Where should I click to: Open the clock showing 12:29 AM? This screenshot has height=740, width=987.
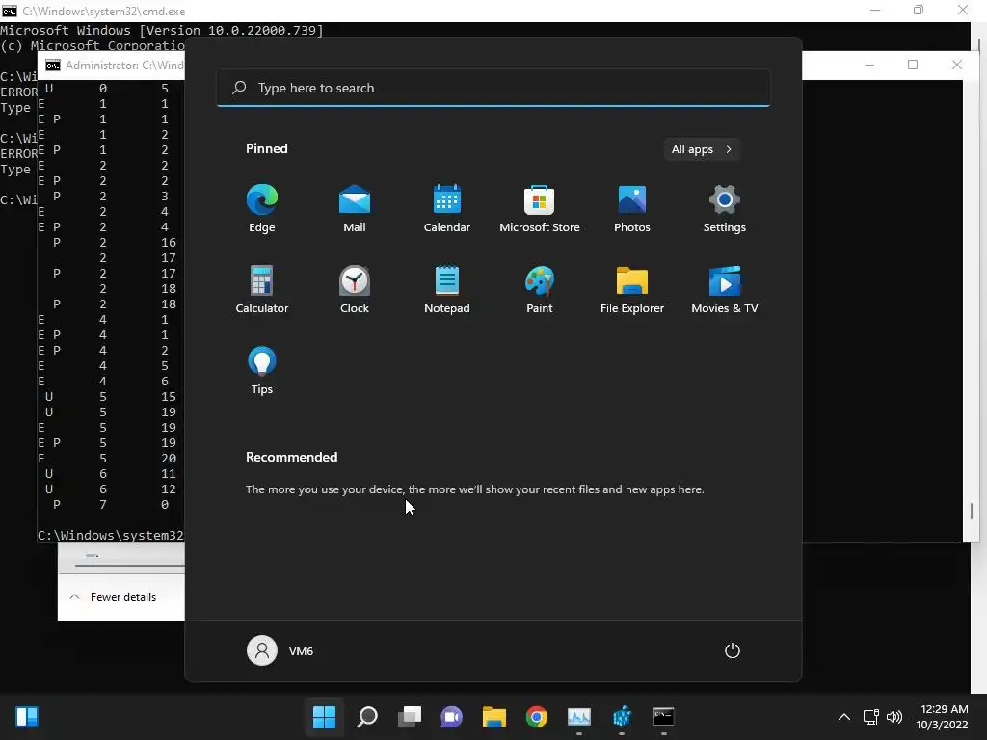point(943,717)
